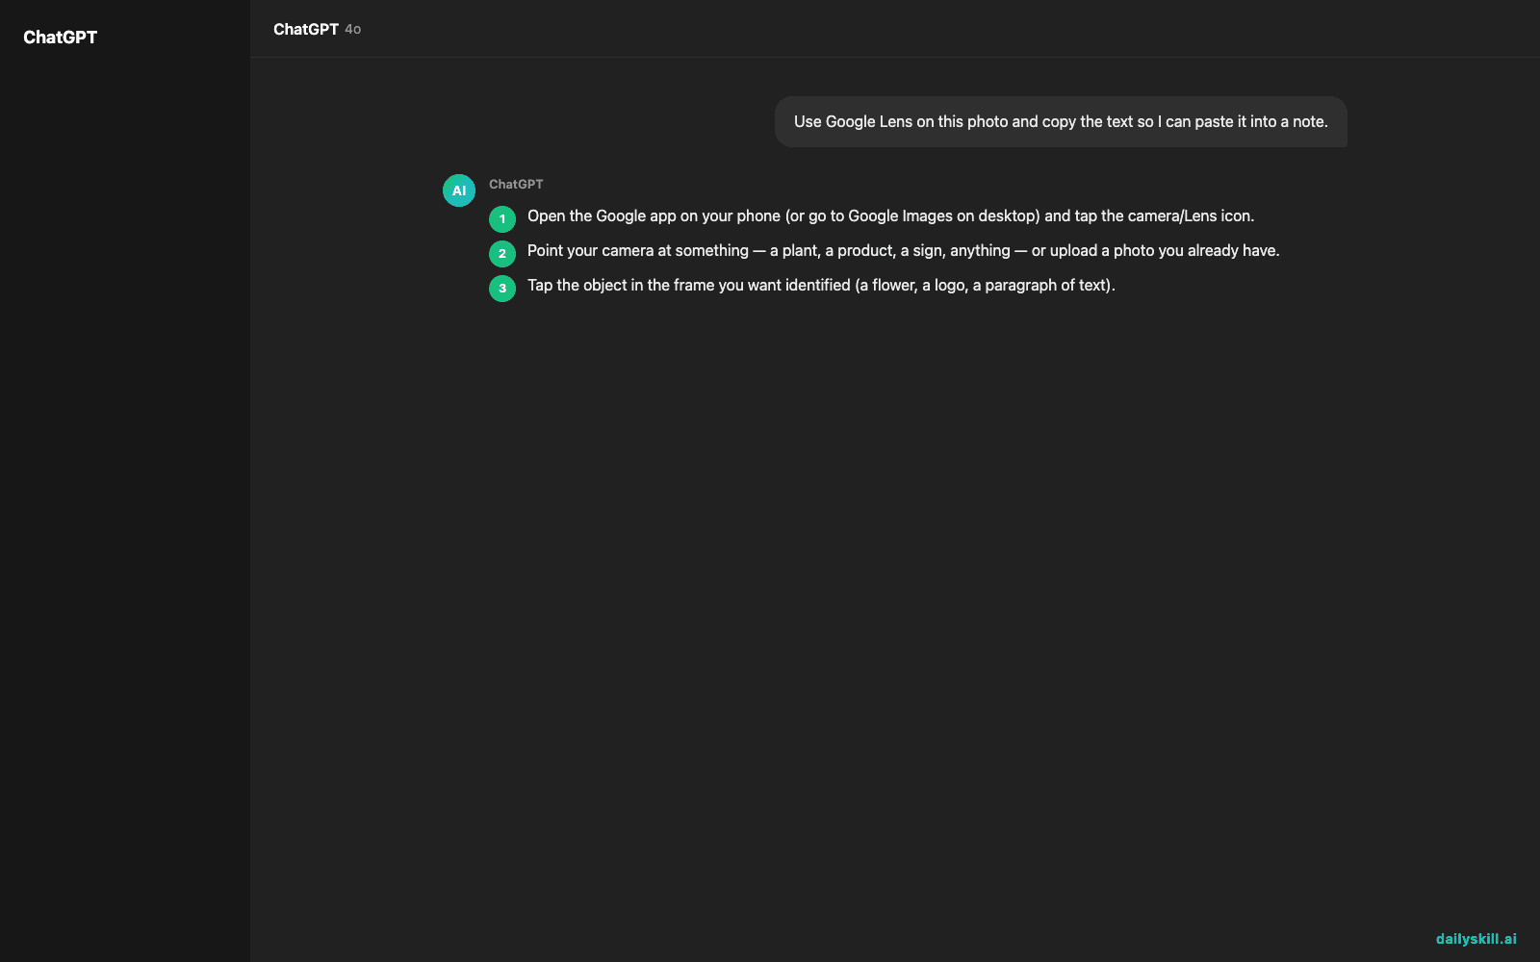Click the 'Open the Google app' instruction line

[x=891, y=216]
